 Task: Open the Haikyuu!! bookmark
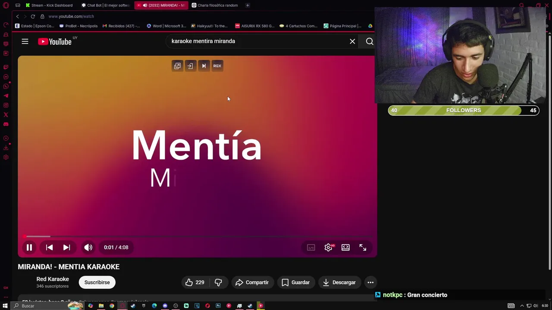tap(209, 26)
